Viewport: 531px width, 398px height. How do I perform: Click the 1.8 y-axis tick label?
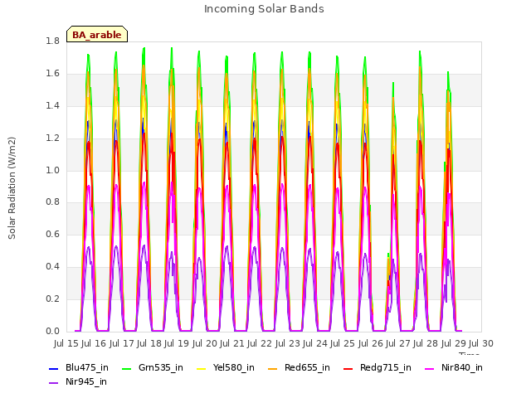pyautogui.click(x=52, y=41)
